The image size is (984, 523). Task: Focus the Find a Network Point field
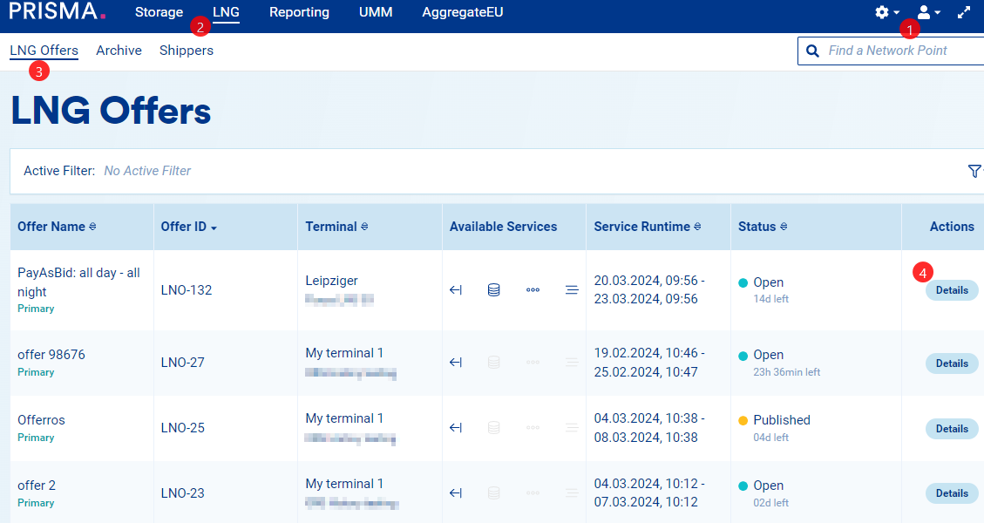(x=898, y=51)
